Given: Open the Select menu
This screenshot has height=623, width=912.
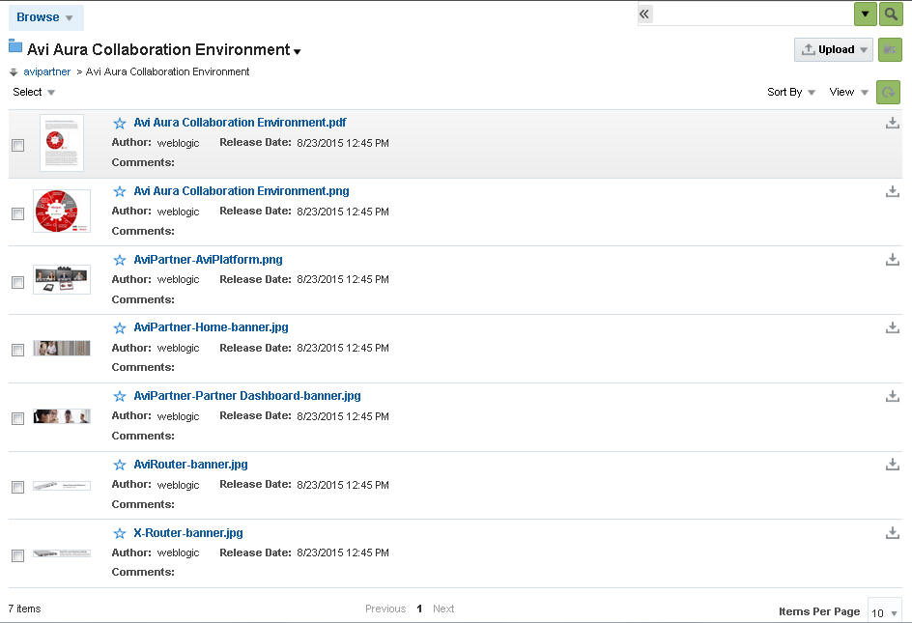Looking at the screenshot, I should click(x=34, y=93).
